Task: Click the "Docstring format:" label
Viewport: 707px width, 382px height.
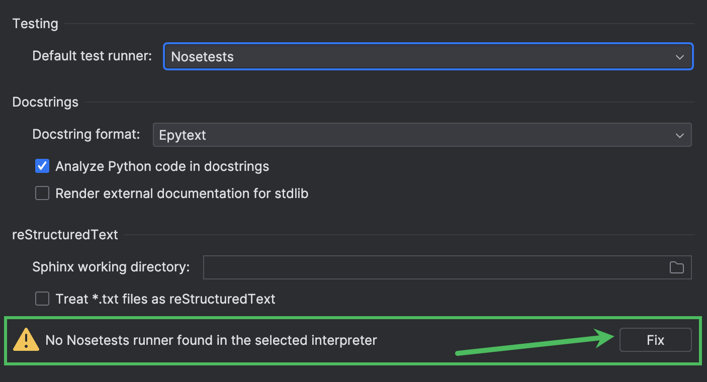Action: [86, 134]
